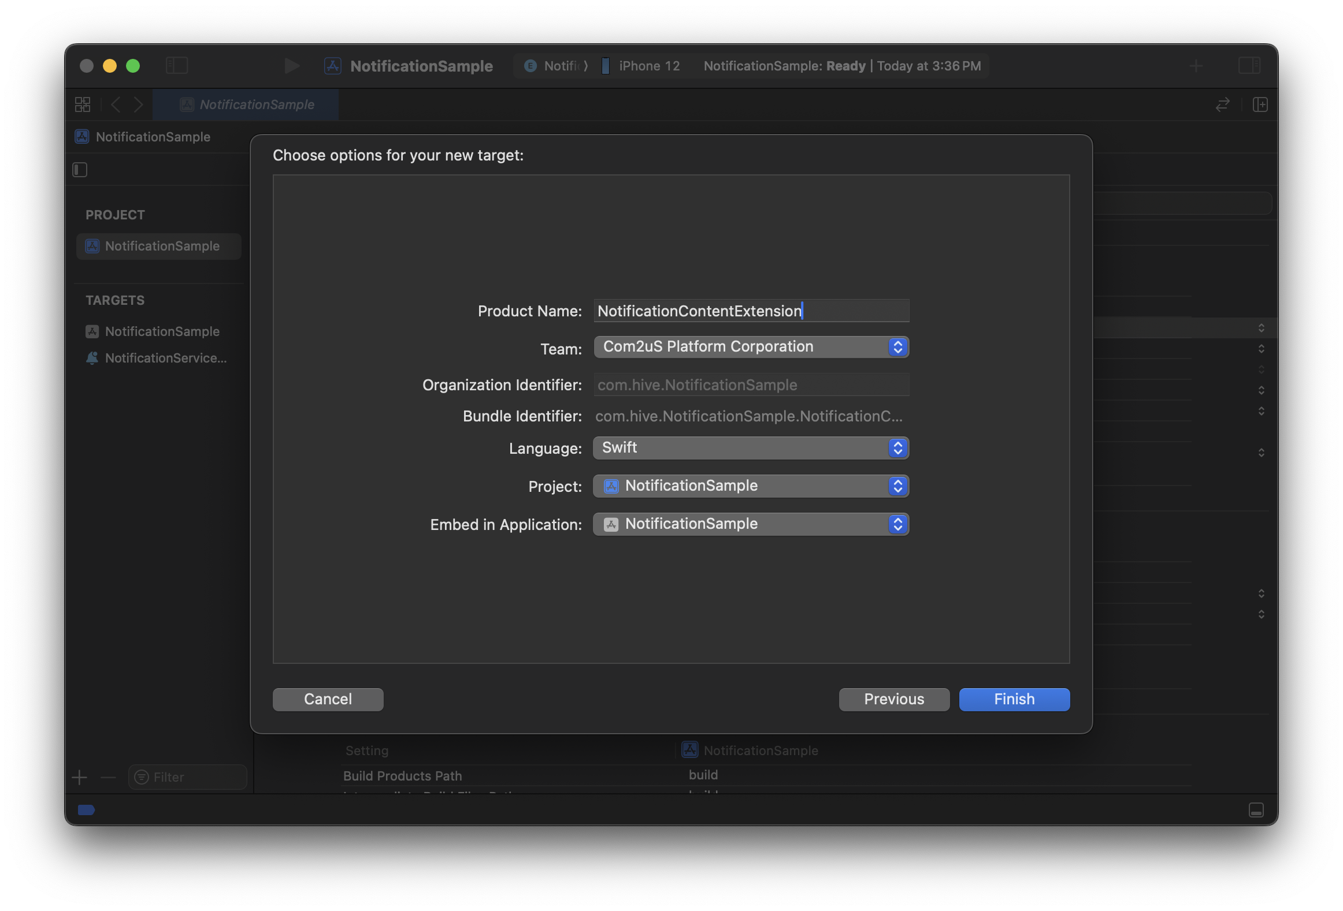This screenshot has width=1343, height=911.
Task: Click the Run (play) button
Action: (292, 66)
